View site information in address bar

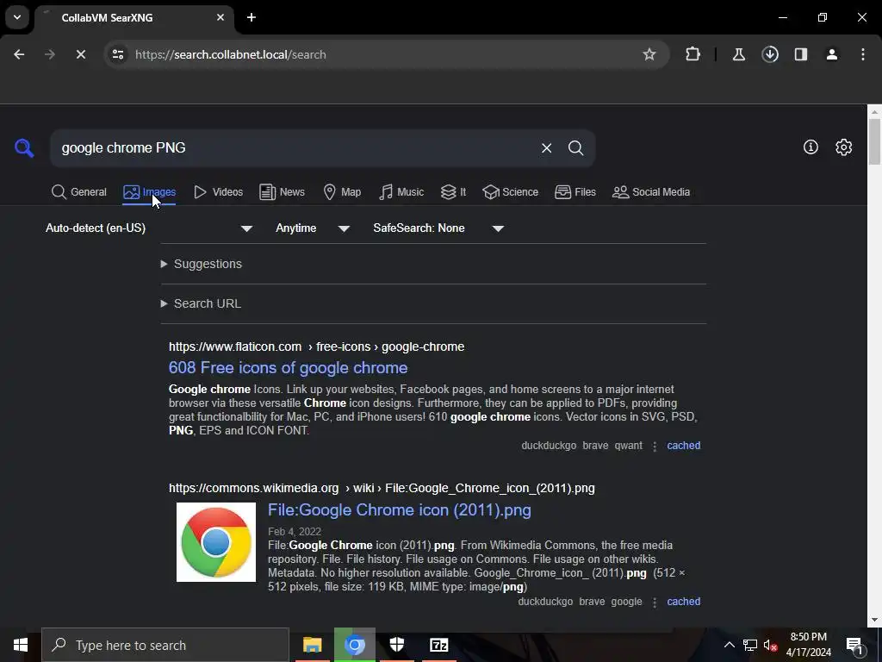(x=118, y=54)
